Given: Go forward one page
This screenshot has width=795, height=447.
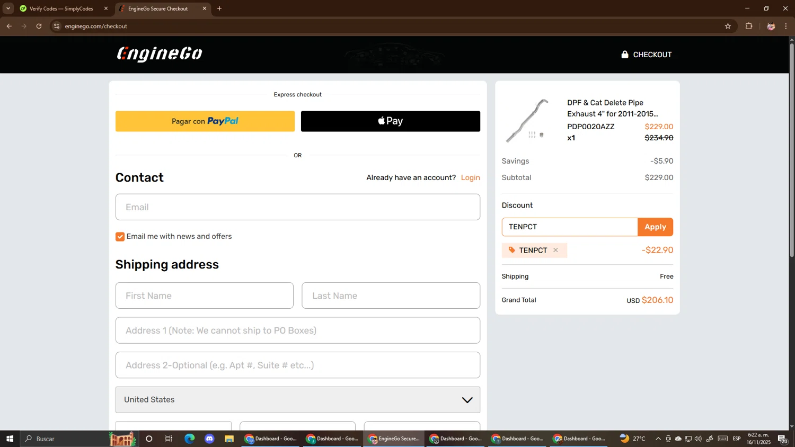Looking at the screenshot, I should point(24,26).
